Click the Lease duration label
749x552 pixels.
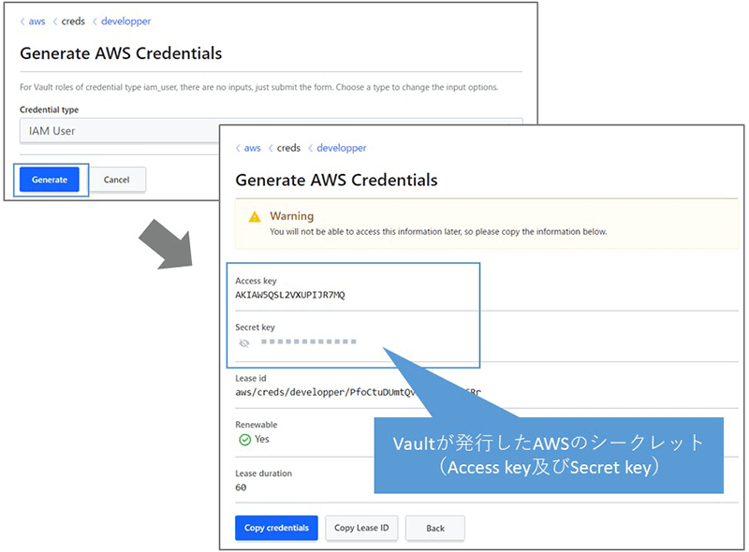(264, 473)
